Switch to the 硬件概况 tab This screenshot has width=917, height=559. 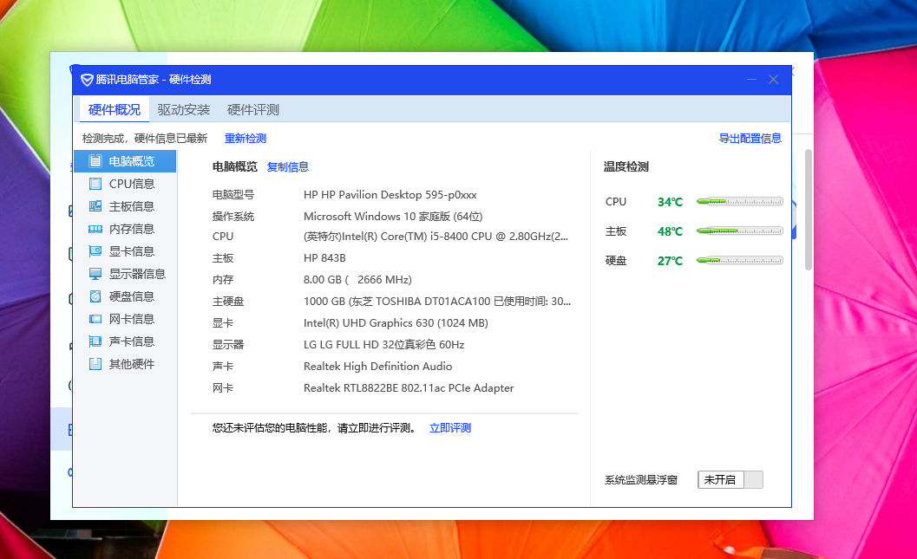coord(115,110)
